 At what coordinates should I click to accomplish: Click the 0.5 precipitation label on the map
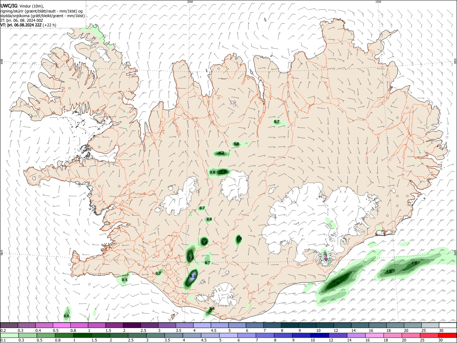[x=125, y=280]
